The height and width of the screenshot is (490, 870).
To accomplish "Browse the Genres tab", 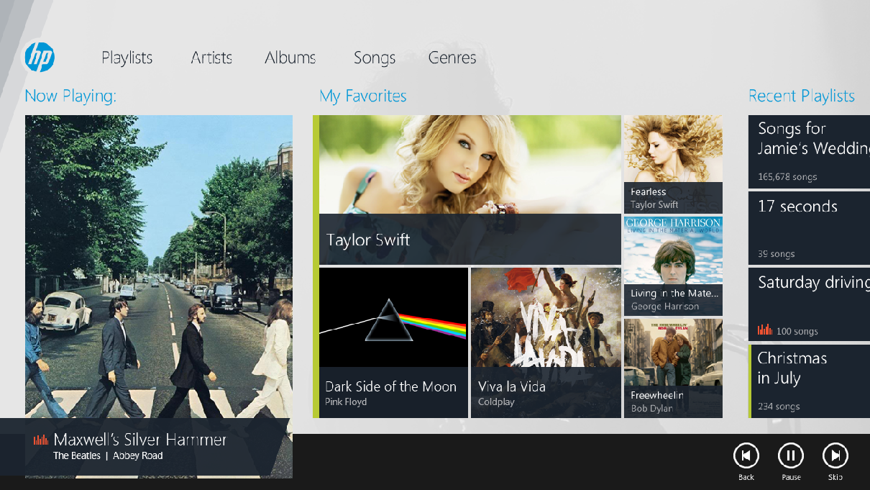I will (x=452, y=58).
